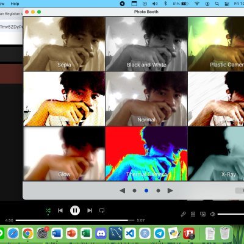The width and height of the screenshot is (244, 244).
Task: Open the R app from the Dock
Action: coord(145,233)
